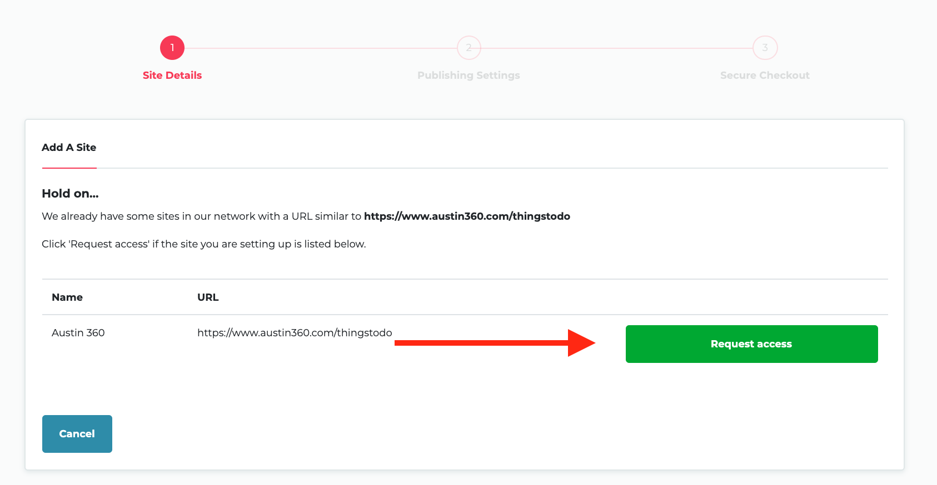Click the Name column header
This screenshot has height=485, width=937.
[67, 297]
